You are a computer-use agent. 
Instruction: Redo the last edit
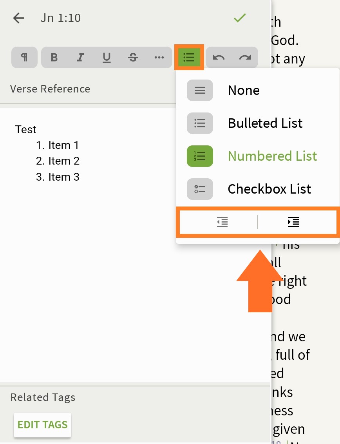(245, 58)
